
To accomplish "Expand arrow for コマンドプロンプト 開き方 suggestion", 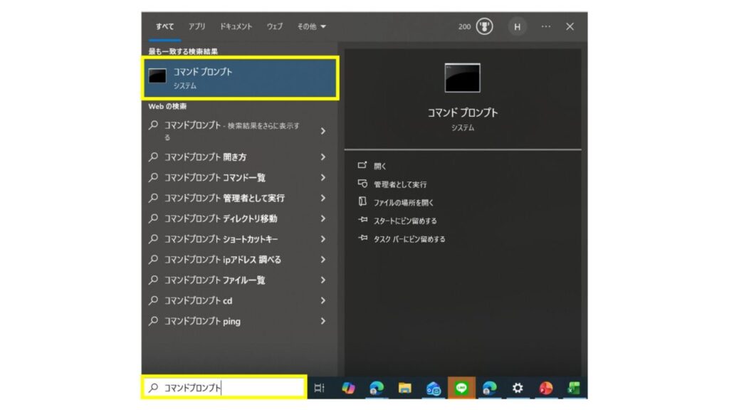I will [x=322, y=157].
